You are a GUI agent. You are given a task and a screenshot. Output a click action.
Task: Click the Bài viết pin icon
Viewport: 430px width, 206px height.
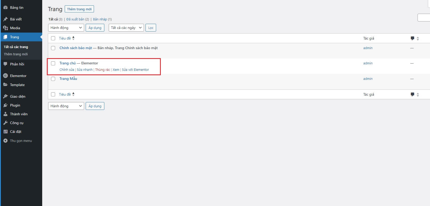5,19
